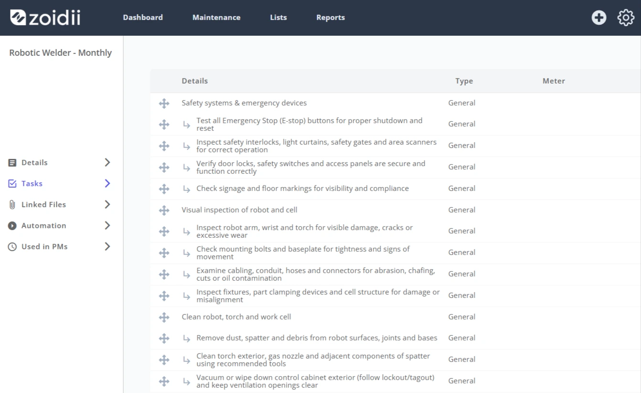The height and width of the screenshot is (393, 641).
Task: Select Details in the sidebar
Action: [x=34, y=162]
